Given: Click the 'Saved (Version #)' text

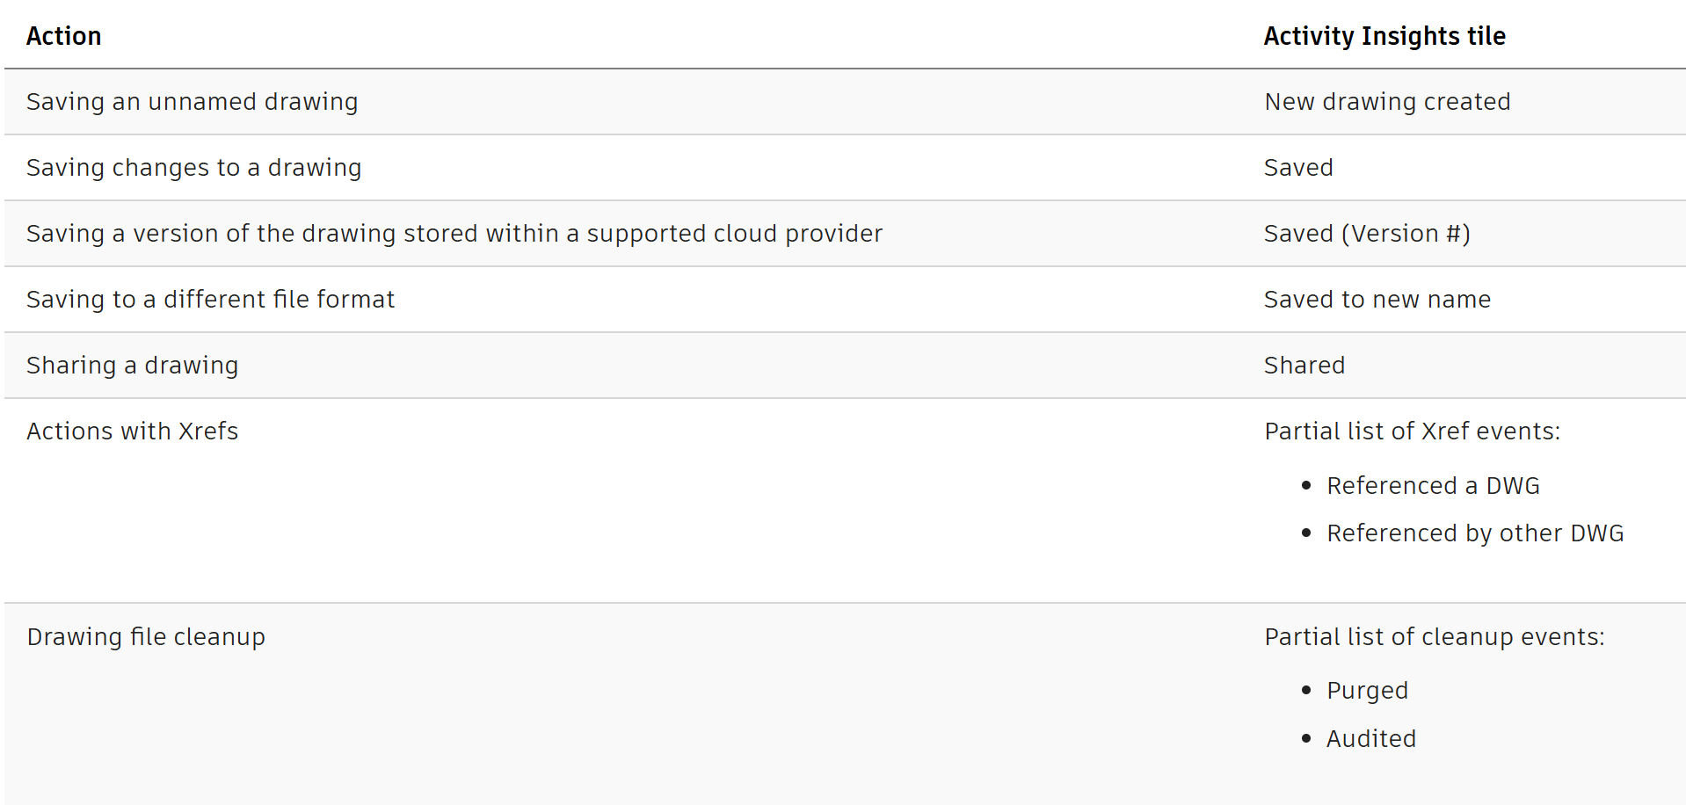Looking at the screenshot, I should click(1367, 234).
